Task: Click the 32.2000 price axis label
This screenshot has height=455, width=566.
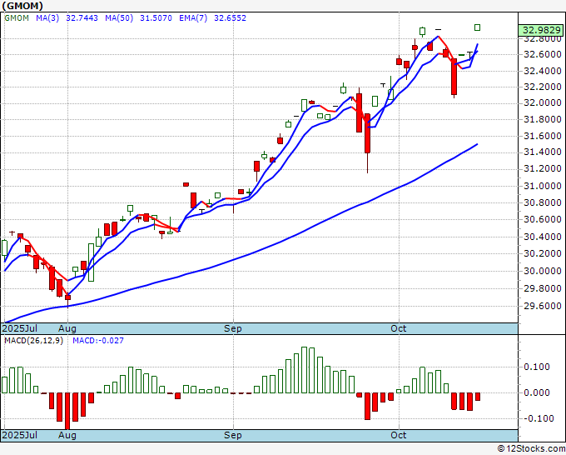Action: pos(543,87)
